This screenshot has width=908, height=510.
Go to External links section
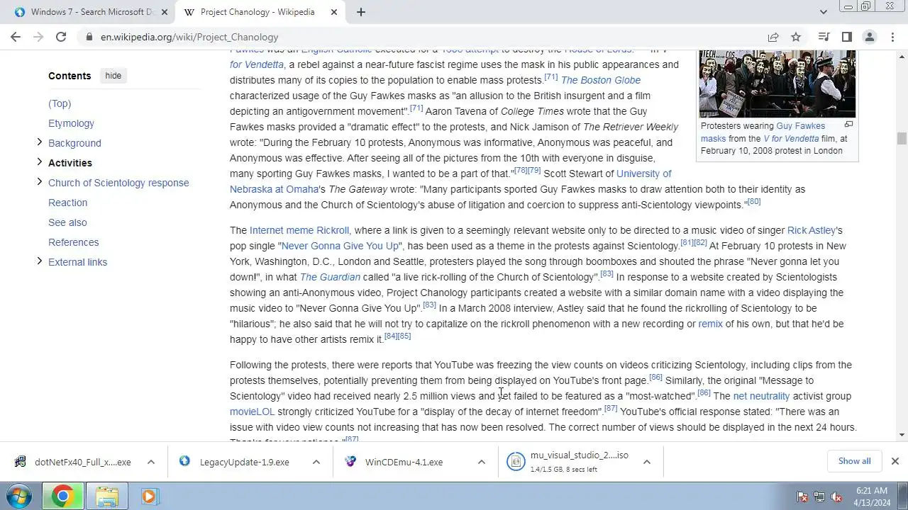[x=77, y=262]
